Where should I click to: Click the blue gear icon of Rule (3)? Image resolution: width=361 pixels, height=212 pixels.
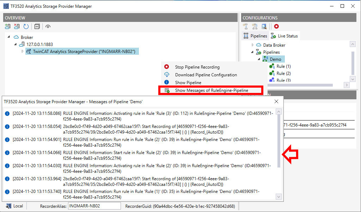272,80
